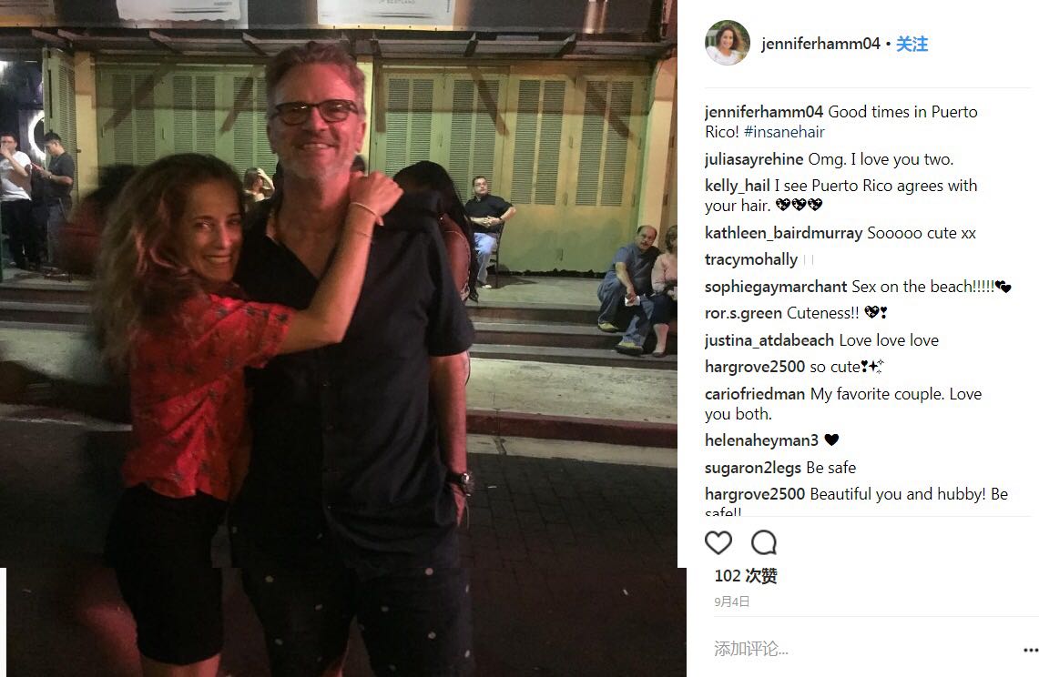Open the #insanehair hashtag
This screenshot has height=677, width=1039.
(x=784, y=132)
